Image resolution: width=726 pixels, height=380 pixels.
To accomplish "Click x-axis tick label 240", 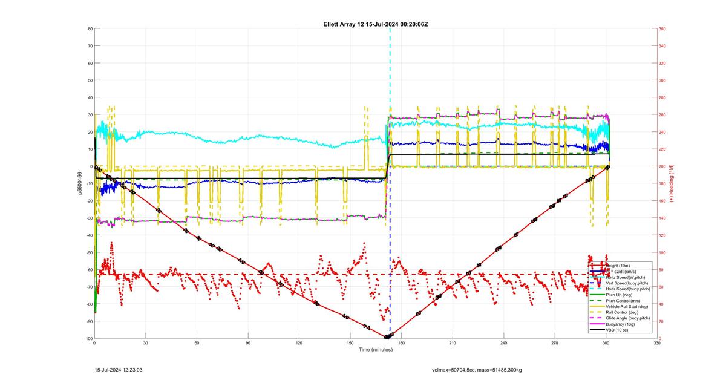I will 504,343.
